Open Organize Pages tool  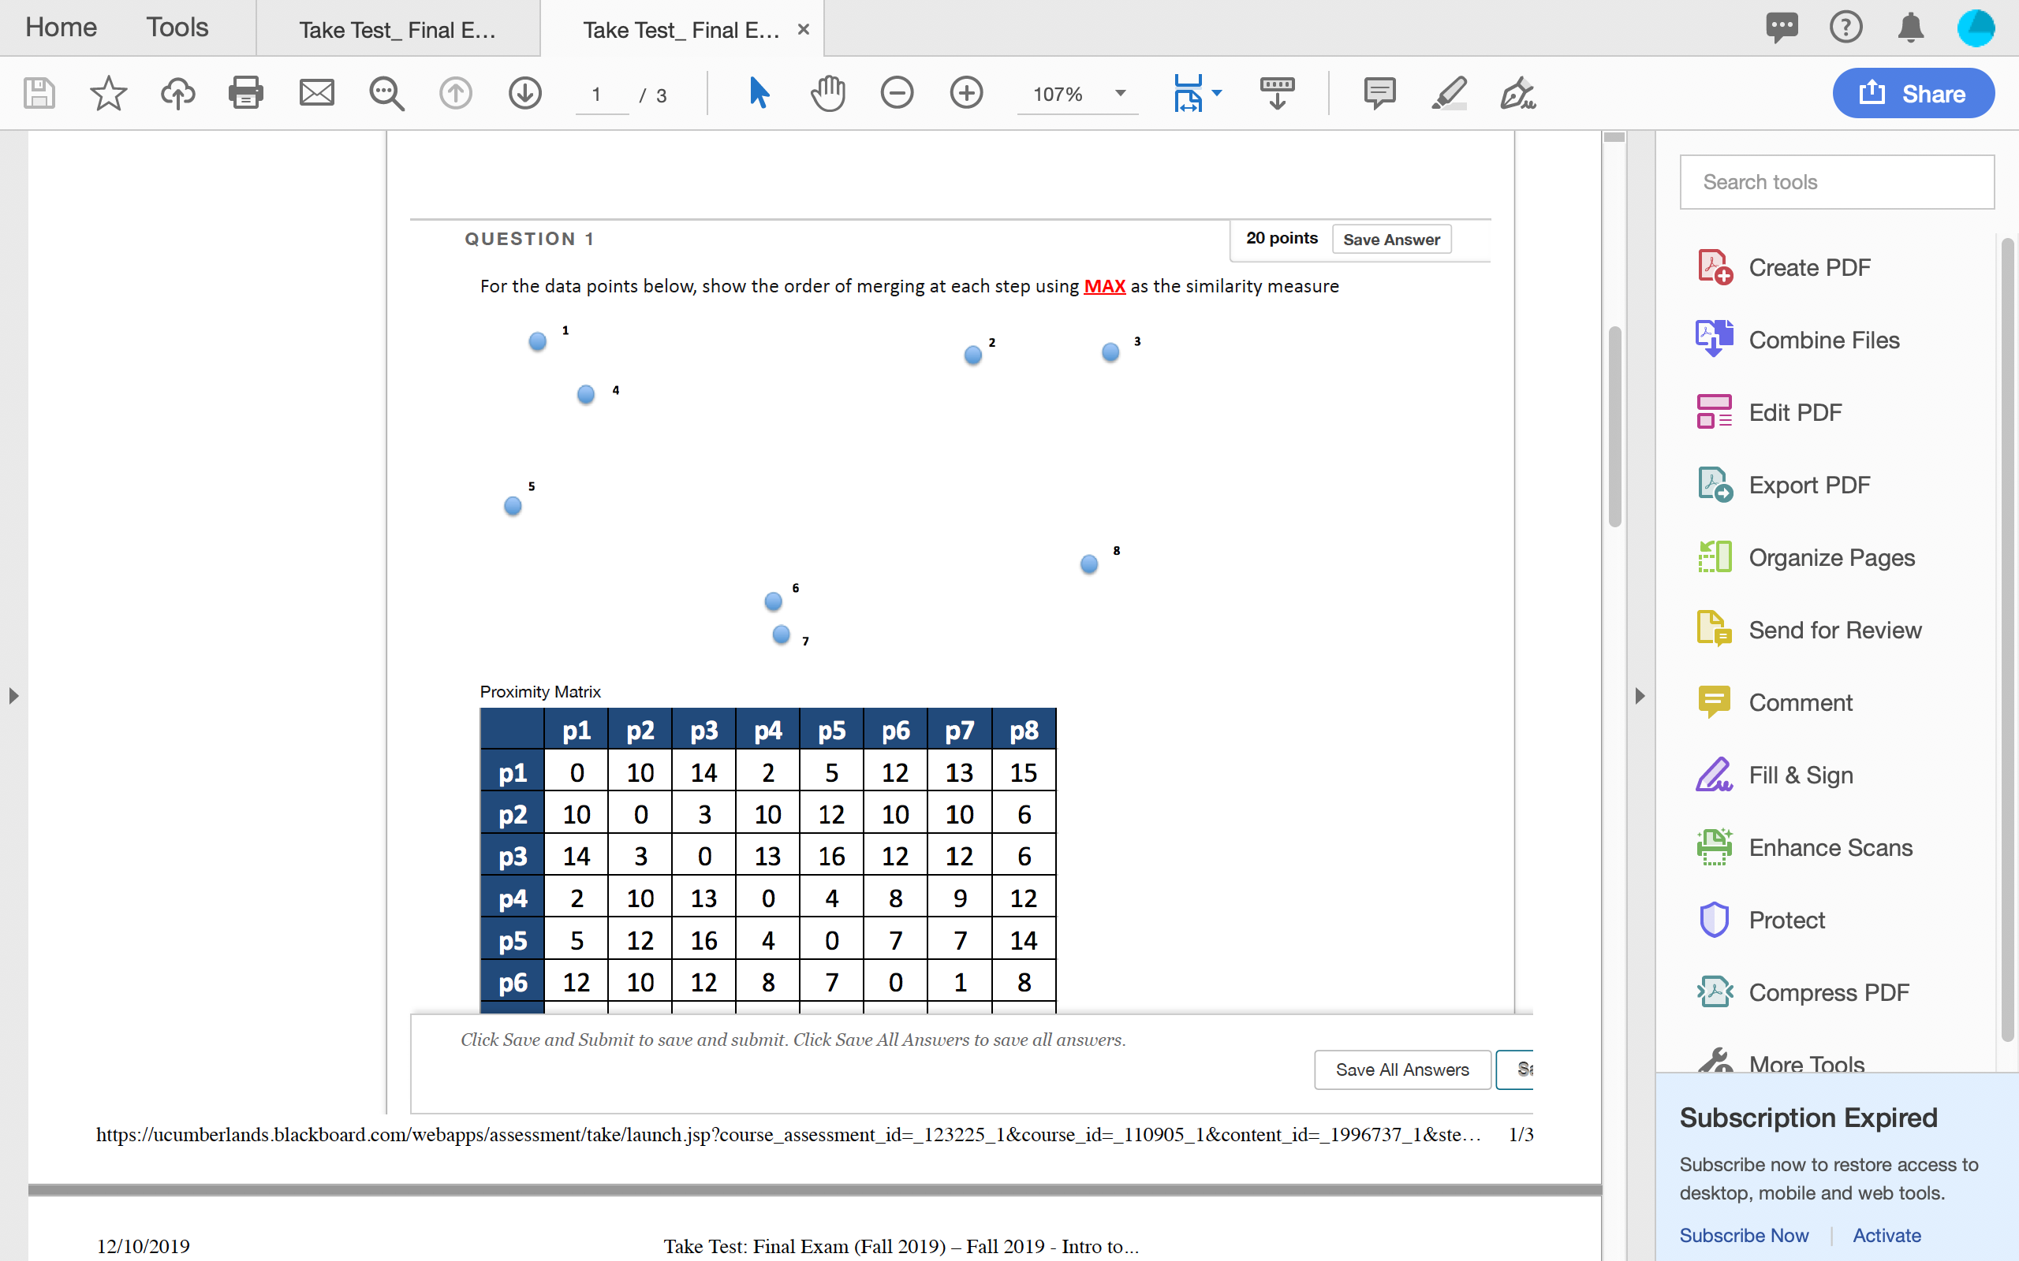(x=1805, y=558)
